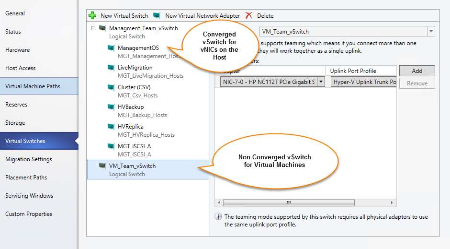Image resolution: width=450 pixels, height=249 pixels.
Task: Open the VM_Team_vSwitch logical switch dropdown
Action: tap(431, 31)
